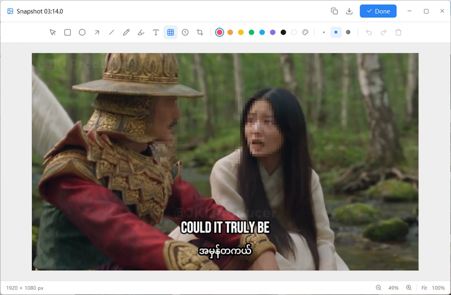Select the ellipse shape tool
The image size is (451, 295).
[x=82, y=32]
